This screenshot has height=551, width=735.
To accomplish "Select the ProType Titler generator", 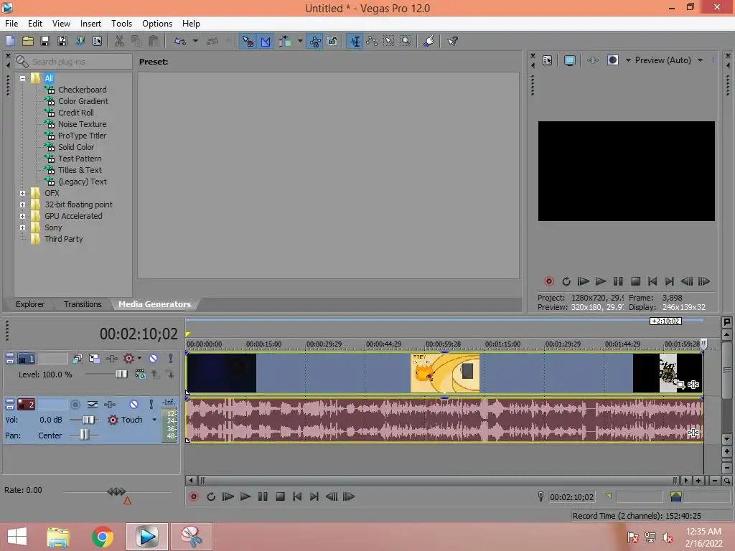I will coord(82,136).
